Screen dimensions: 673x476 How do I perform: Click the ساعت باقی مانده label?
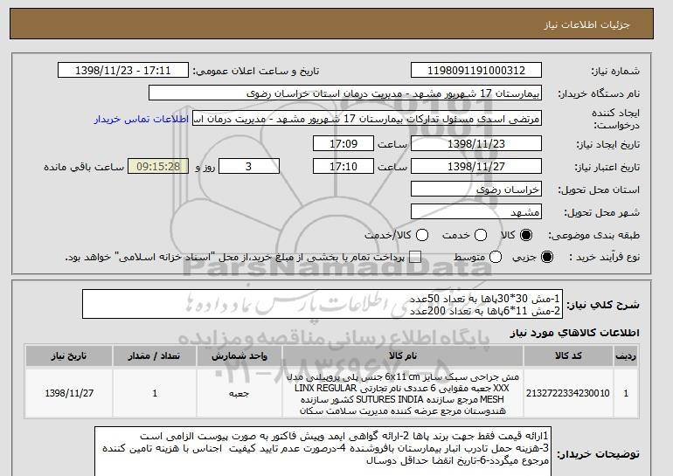pyautogui.click(x=84, y=167)
